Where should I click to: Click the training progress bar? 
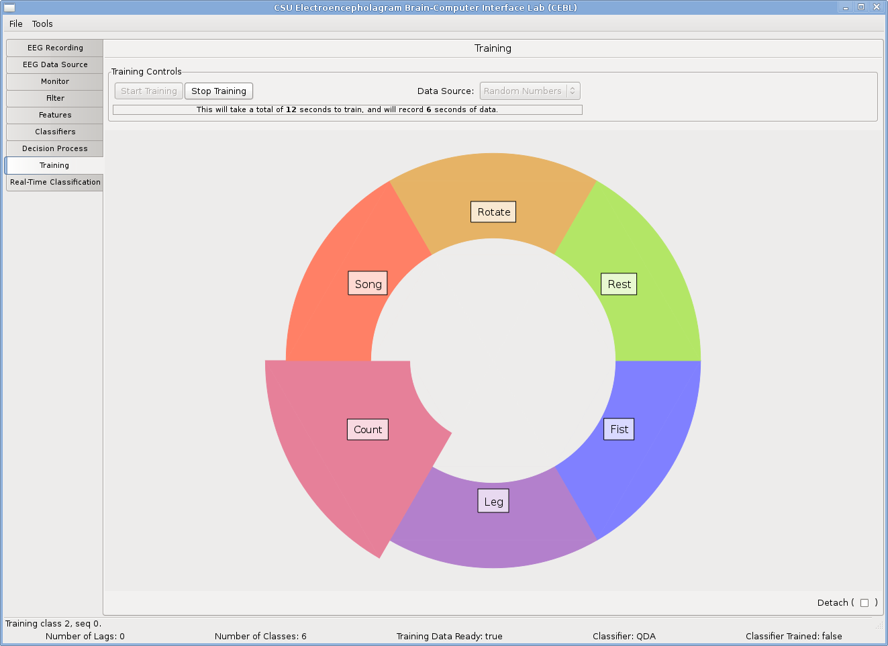coord(347,109)
